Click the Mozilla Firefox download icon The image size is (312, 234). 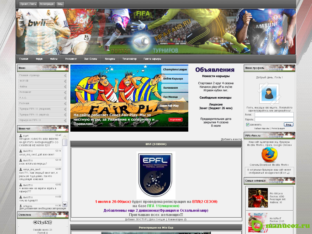(269, 155)
